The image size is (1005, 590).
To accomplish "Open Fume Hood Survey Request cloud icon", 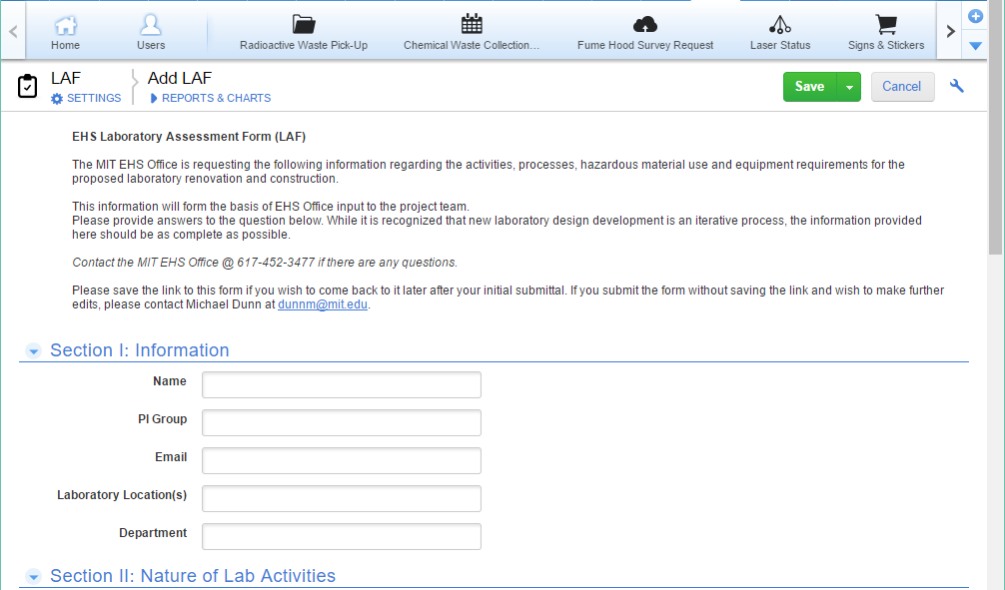I will point(645,25).
